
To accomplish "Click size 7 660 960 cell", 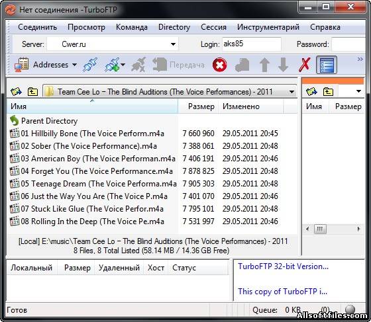I will (x=198, y=134).
